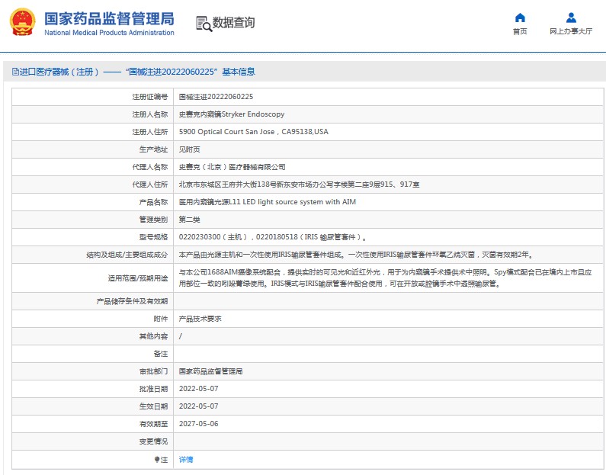Click the 注册人住所 label

point(150,132)
